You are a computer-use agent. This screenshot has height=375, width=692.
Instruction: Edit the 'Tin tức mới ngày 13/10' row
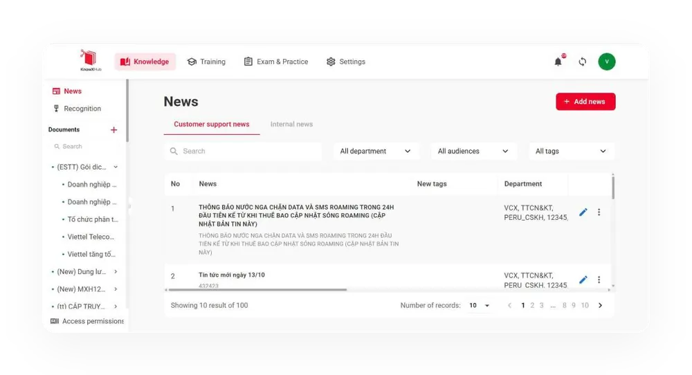click(x=583, y=280)
